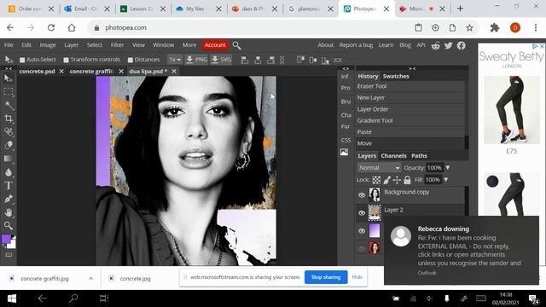
Task: Close the dua lipa.psd tab
Action: pos(174,72)
